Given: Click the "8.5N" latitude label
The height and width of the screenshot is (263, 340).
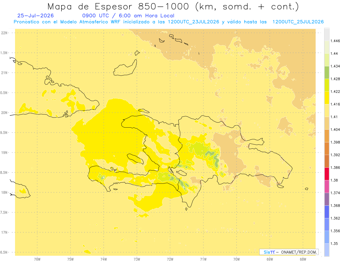Looking at the screenshot, I should [x=4, y=172].
